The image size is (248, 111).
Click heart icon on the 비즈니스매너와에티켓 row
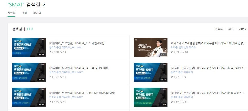[x=61, y=102]
